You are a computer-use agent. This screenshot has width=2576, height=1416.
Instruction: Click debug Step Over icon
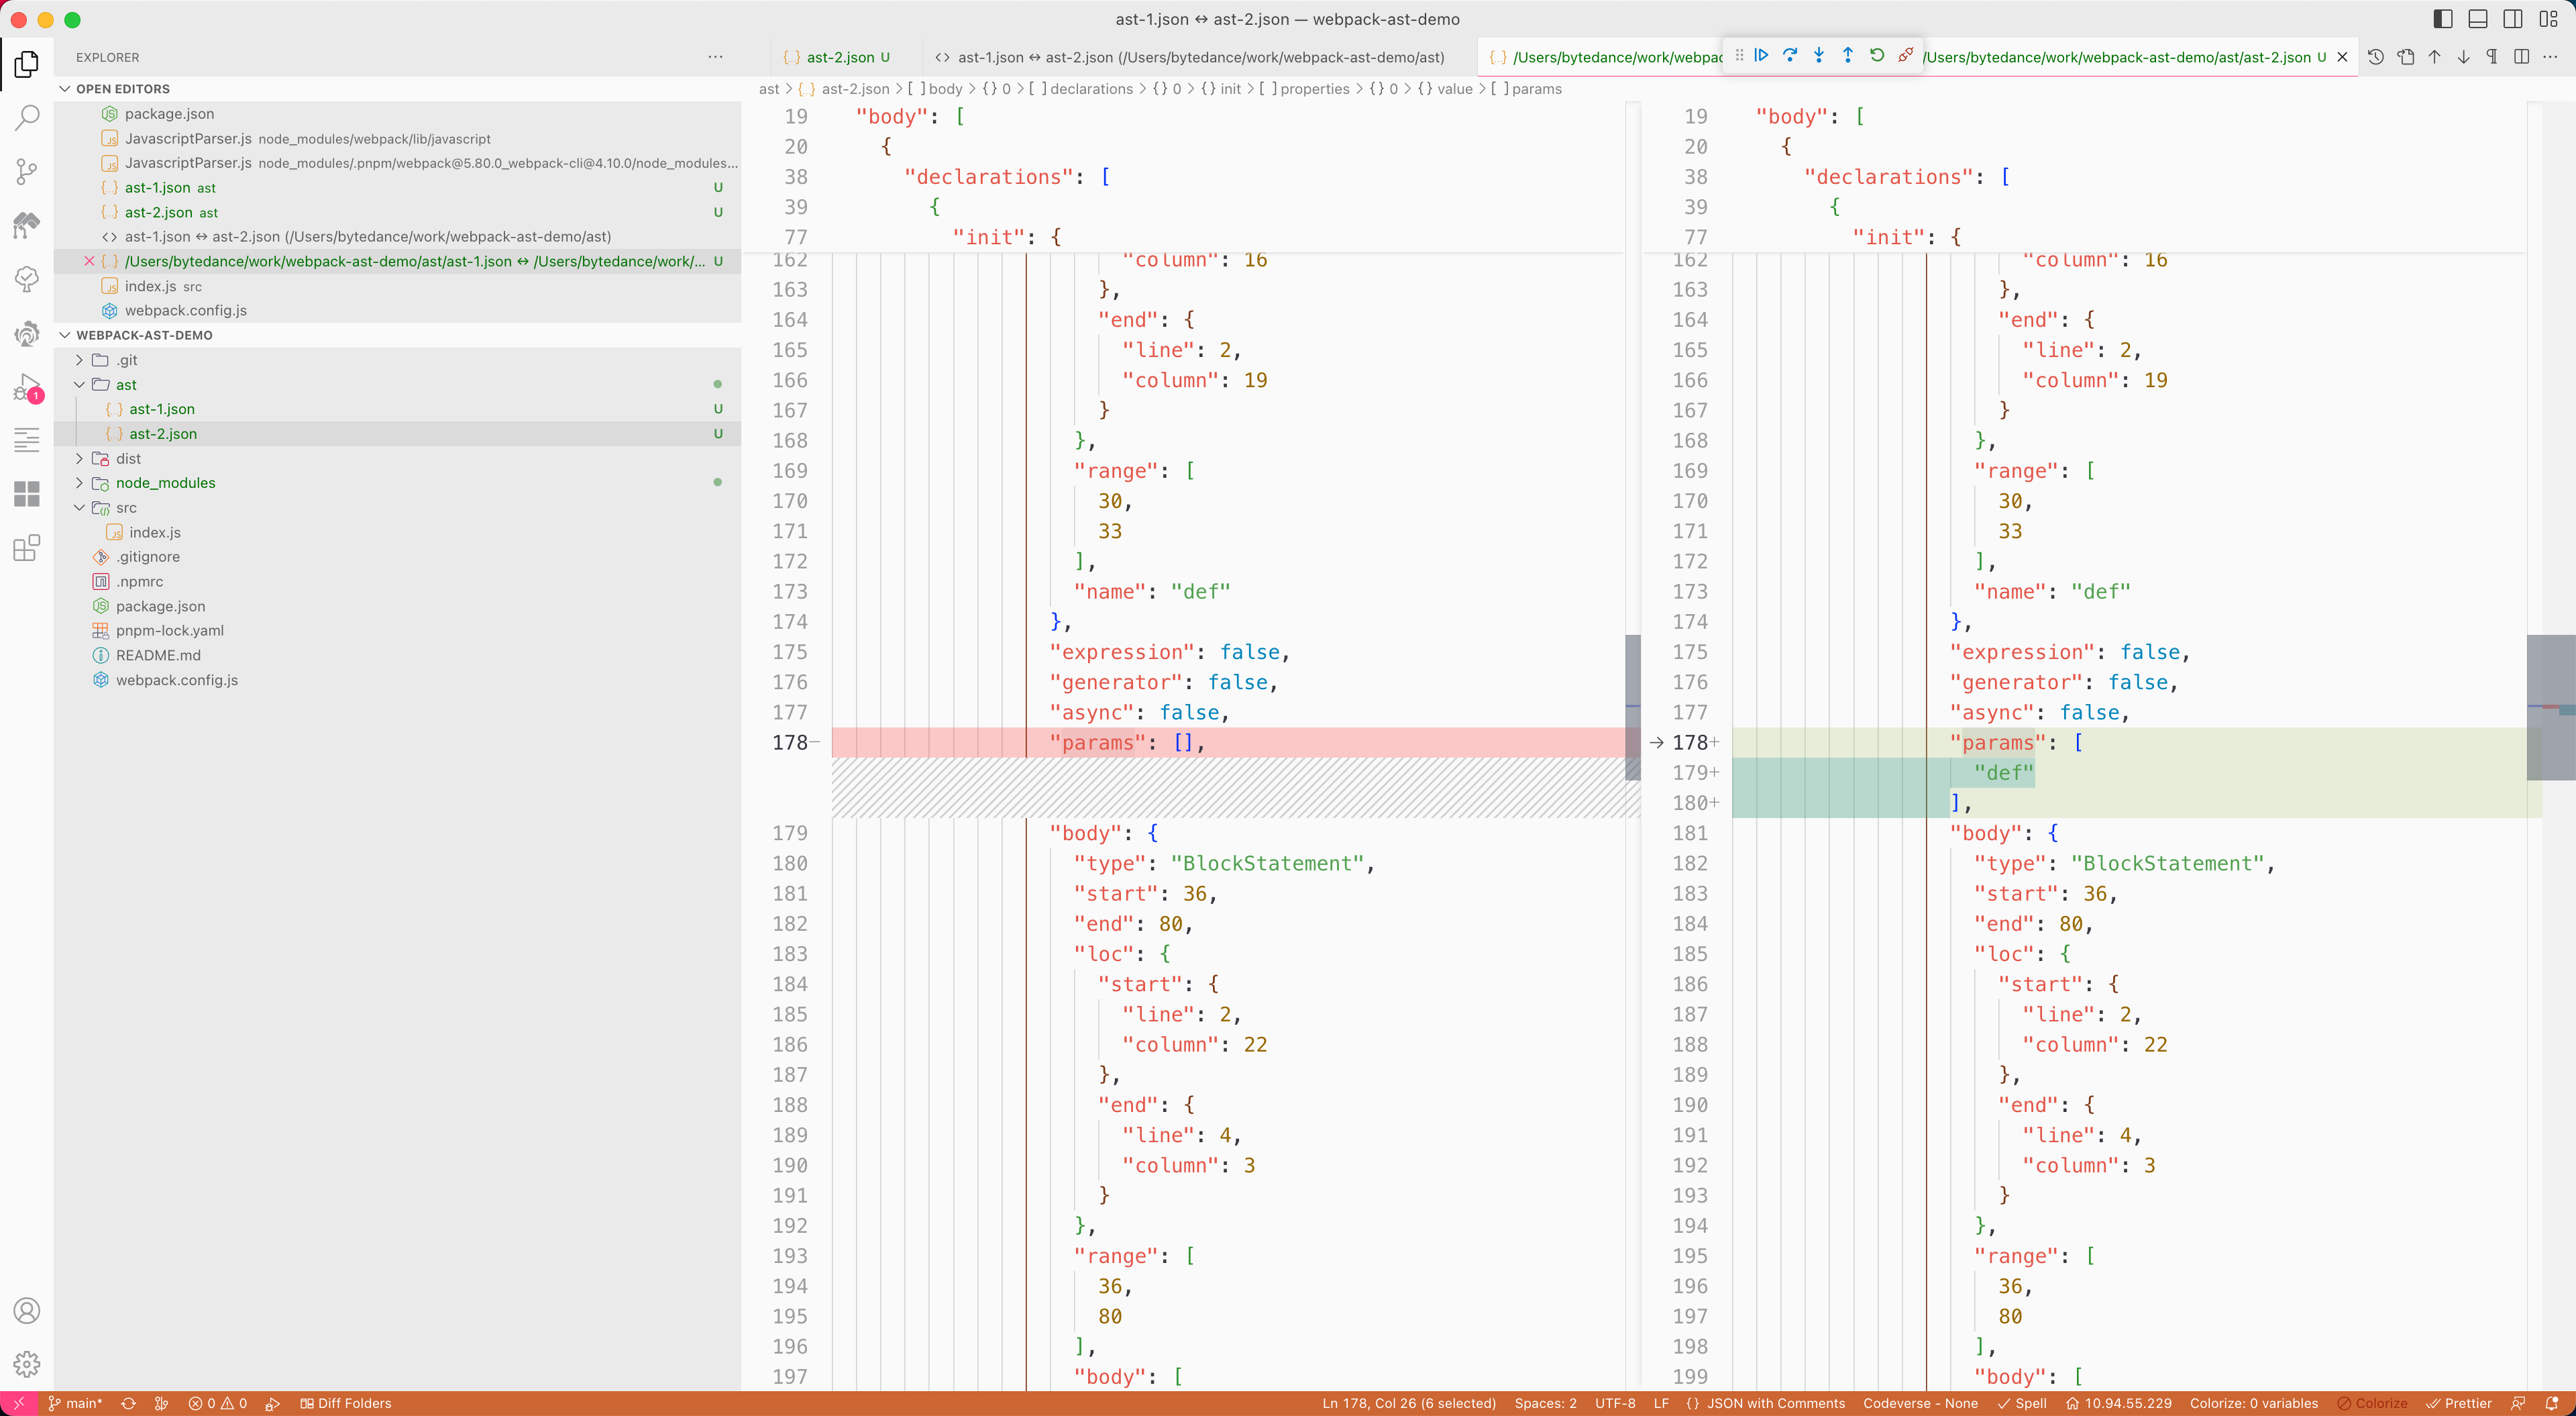tap(1790, 56)
